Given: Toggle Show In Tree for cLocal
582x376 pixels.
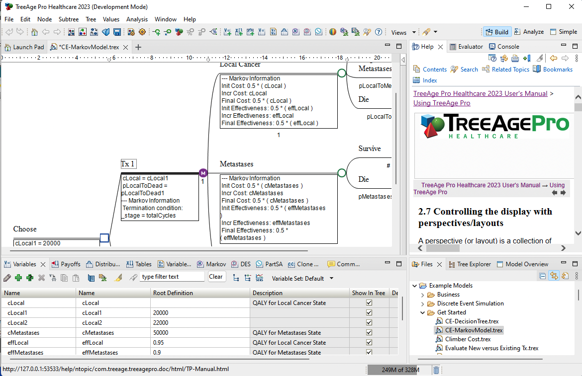Looking at the screenshot, I should (369, 302).
